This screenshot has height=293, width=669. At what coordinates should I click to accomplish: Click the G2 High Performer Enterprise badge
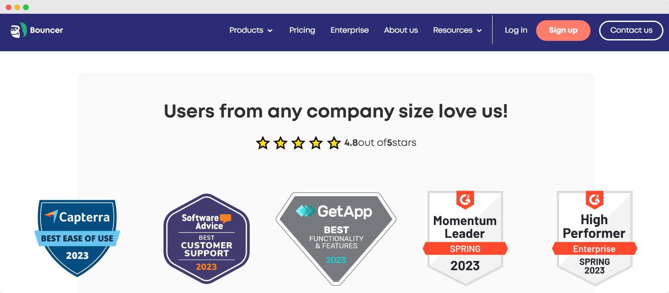click(594, 238)
